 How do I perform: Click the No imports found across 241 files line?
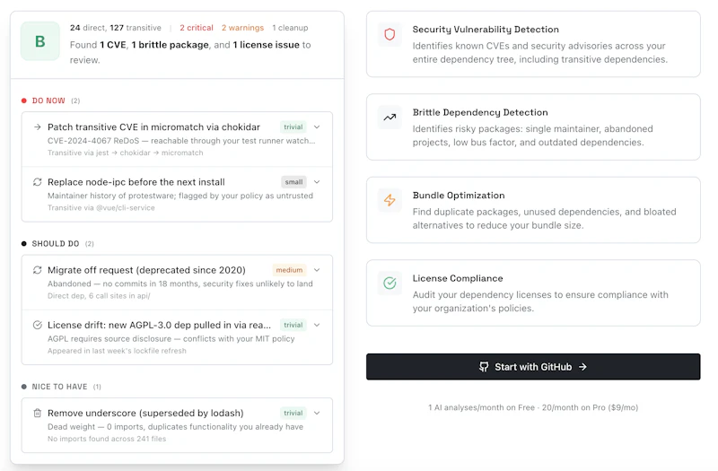click(107, 439)
